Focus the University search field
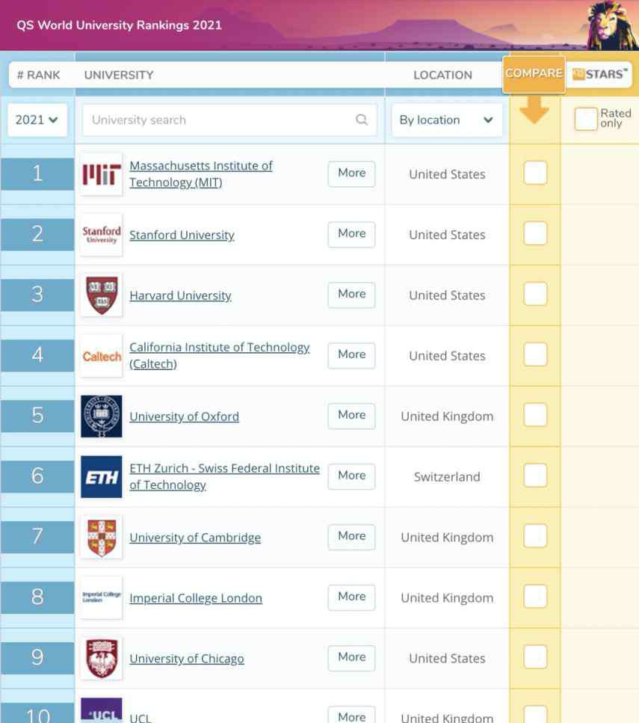The width and height of the screenshot is (639, 723). coord(229,120)
